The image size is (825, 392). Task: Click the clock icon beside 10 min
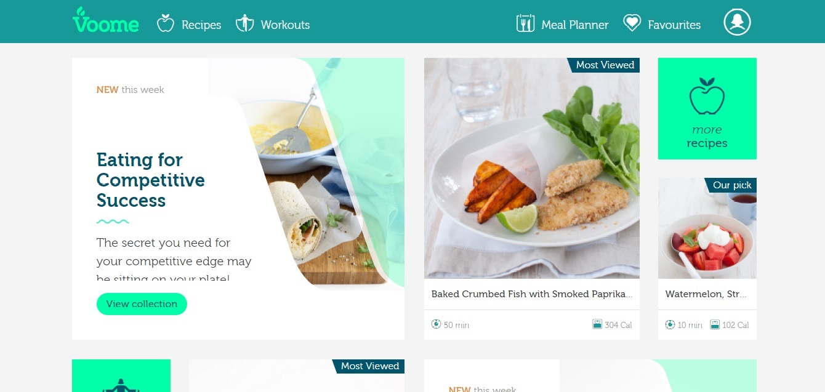[670, 324]
